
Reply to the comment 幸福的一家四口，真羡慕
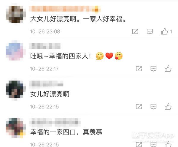point(153,144)
